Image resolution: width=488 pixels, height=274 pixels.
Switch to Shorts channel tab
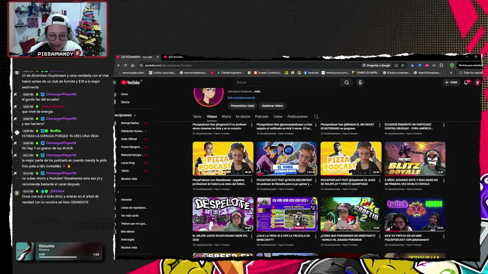pos(226,116)
